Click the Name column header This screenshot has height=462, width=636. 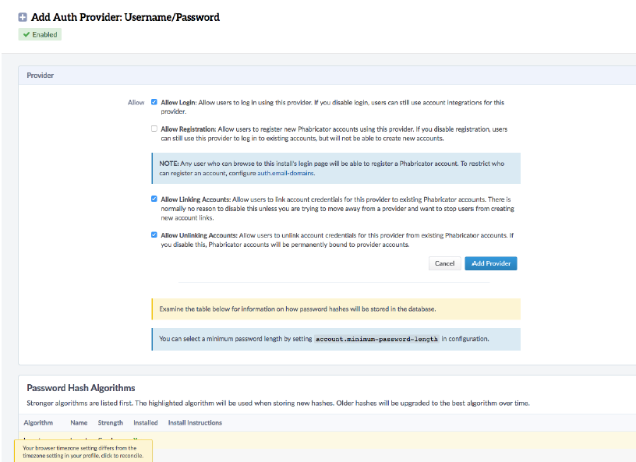point(79,422)
